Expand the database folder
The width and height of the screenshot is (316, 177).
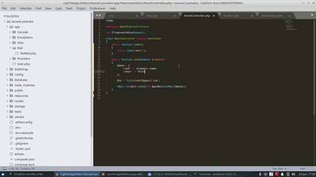point(7,80)
